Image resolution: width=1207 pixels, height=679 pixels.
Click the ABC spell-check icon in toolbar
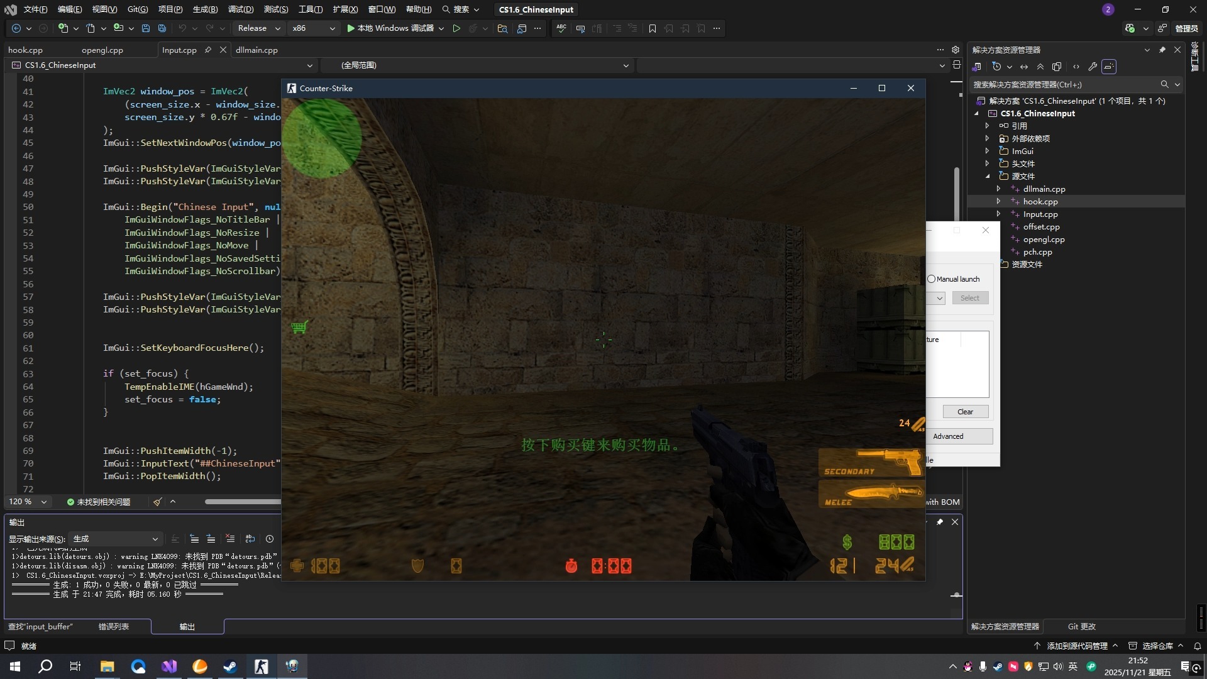click(561, 28)
